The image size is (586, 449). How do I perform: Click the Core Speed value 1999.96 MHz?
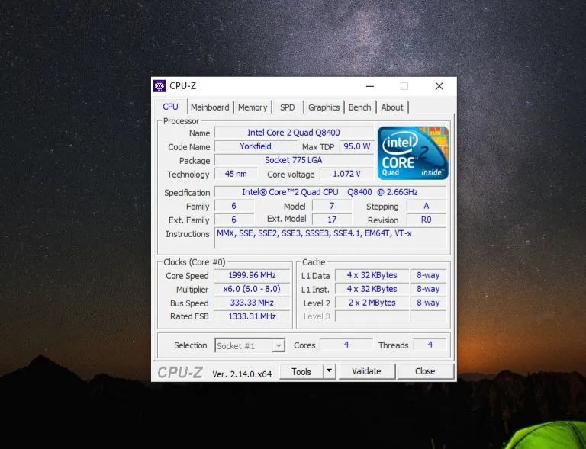click(x=252, y=275)
